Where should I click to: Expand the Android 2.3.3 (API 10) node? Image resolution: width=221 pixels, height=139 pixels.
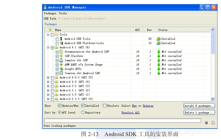pos(48,99)
